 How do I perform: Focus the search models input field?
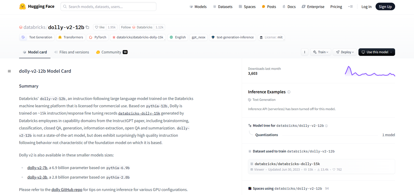pyautogui.click(x=109, y=7)
